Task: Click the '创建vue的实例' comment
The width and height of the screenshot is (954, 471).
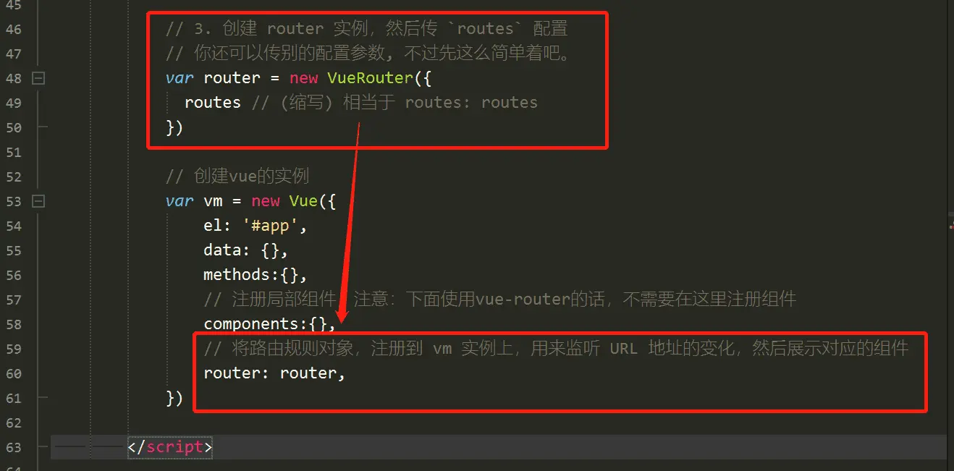Action: tap(251, 177)
